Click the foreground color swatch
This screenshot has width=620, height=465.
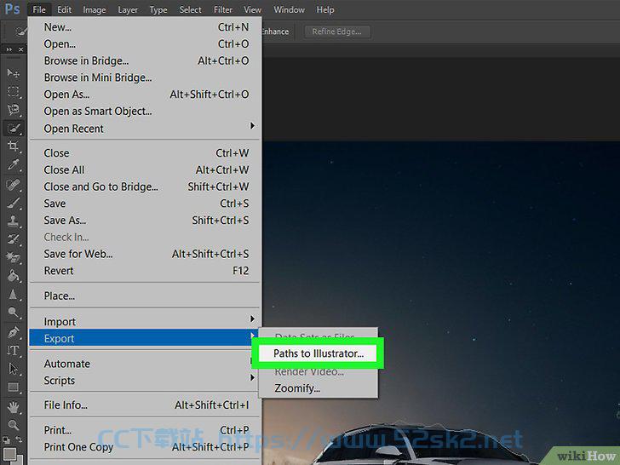click(9, 454)
